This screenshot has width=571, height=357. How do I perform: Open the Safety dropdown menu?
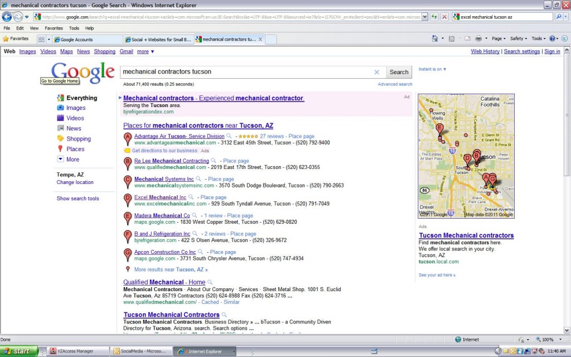pyautogui.click(x=518, y=38)
